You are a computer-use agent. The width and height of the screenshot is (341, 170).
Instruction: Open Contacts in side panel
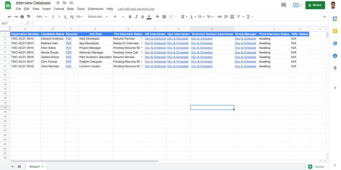[335, 56]
